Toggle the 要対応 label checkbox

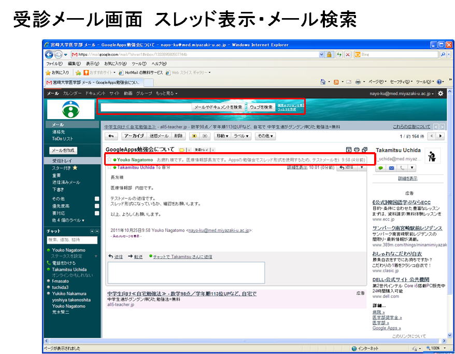point(97,213)
